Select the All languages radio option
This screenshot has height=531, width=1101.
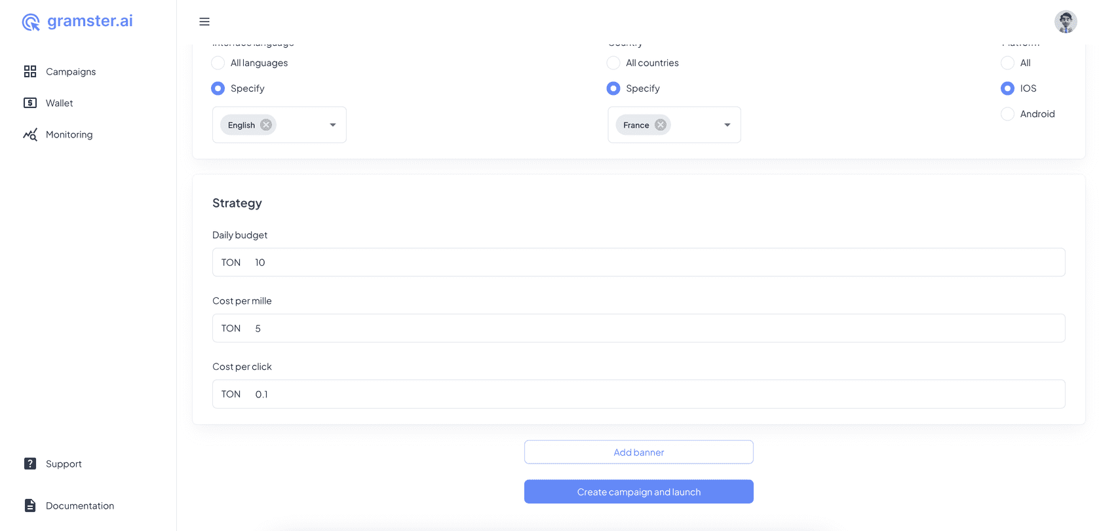tap(218, 63)
